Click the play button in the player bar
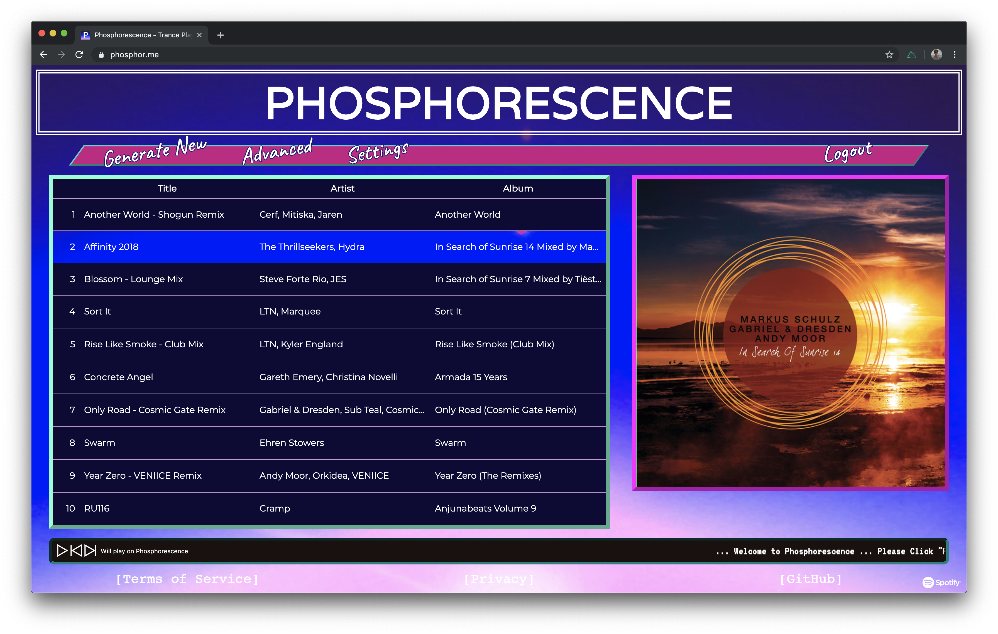The image size is (998, 634). click(x=62, y=550)
